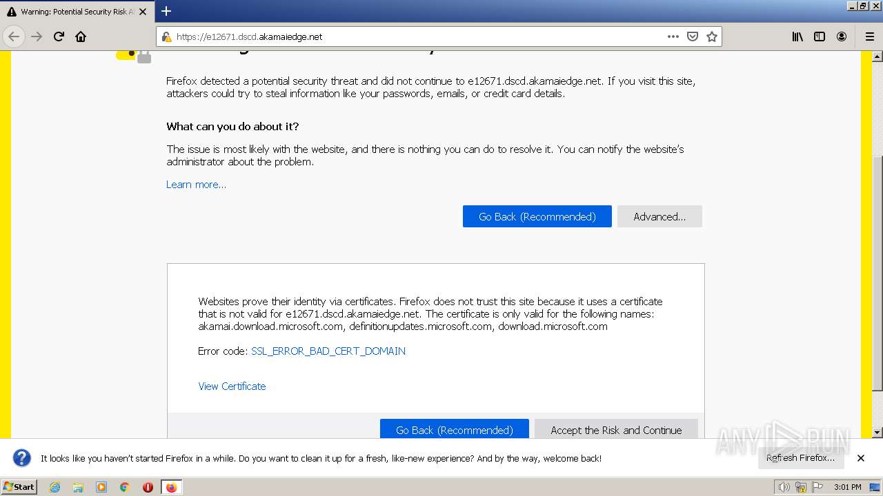Launch Chrome from the taskbar
883x496 pixels.
pyautogui.click(x=125, y=487)
